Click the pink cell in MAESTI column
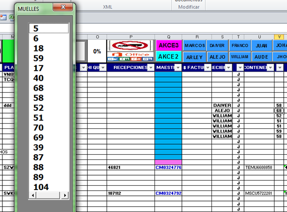 (168, 162)
